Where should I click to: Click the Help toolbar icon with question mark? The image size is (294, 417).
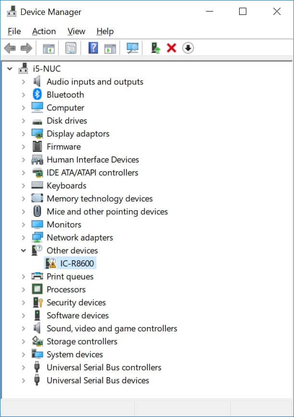93,48
